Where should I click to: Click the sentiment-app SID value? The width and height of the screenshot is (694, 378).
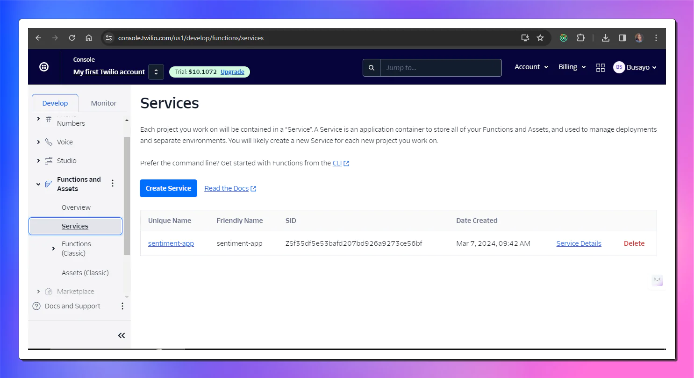coord(354,243)
